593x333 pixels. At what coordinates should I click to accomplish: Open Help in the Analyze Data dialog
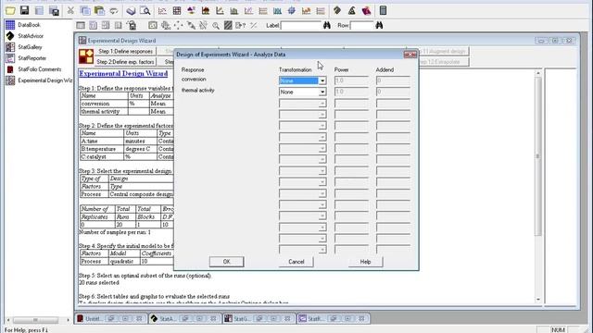point(365,262)
